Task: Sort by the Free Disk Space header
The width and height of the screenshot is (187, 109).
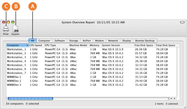Action: coord(145,45)
